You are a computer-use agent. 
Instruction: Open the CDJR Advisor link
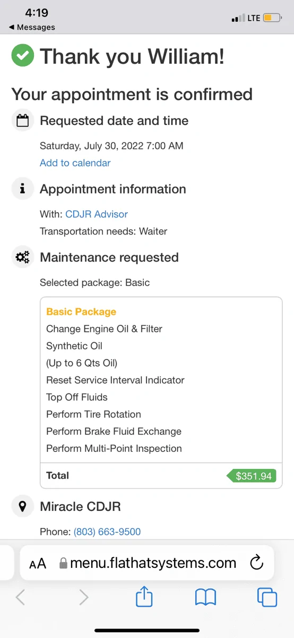coord(97,214)
